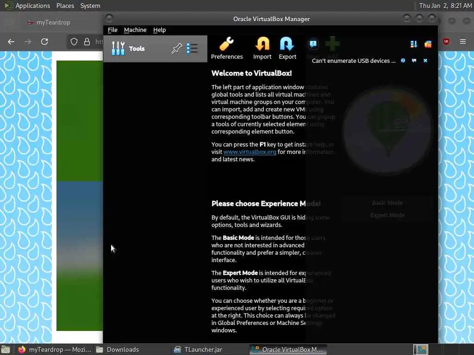Screen dimensions: 474x355
Task: Click the show desktop button in taskbar
Action: pos(6,349)
